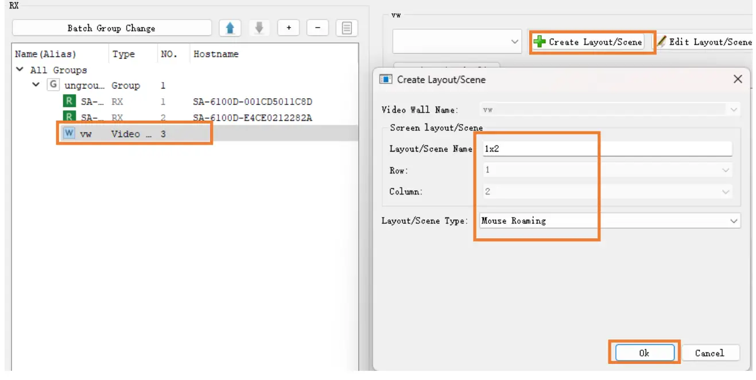The width and height of the screenshot is (756, 380).
Task: Click the green R icon of RX number 2
Action: pos(69,118)
